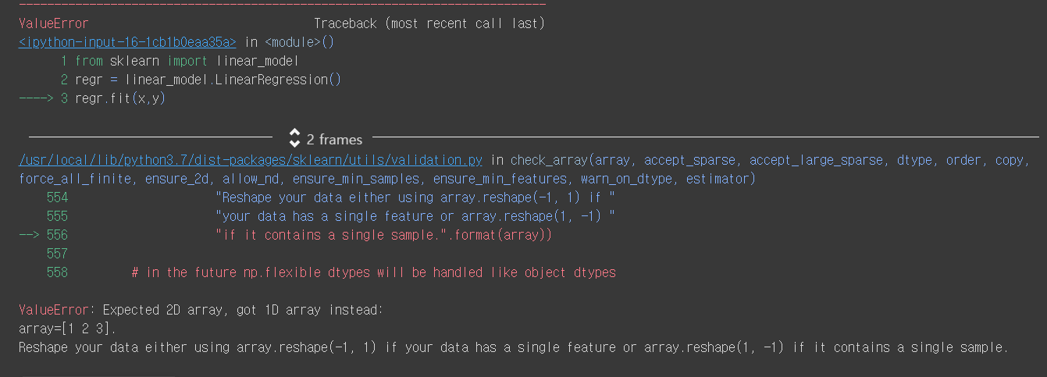Click the "if it contains a single sample" line

coord(389,235)
